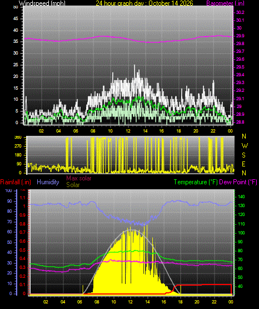The width and height of the screenshot is (259, 309).
Task: Click the green temperature axis value '120'
Action: [x=241, y=214]
